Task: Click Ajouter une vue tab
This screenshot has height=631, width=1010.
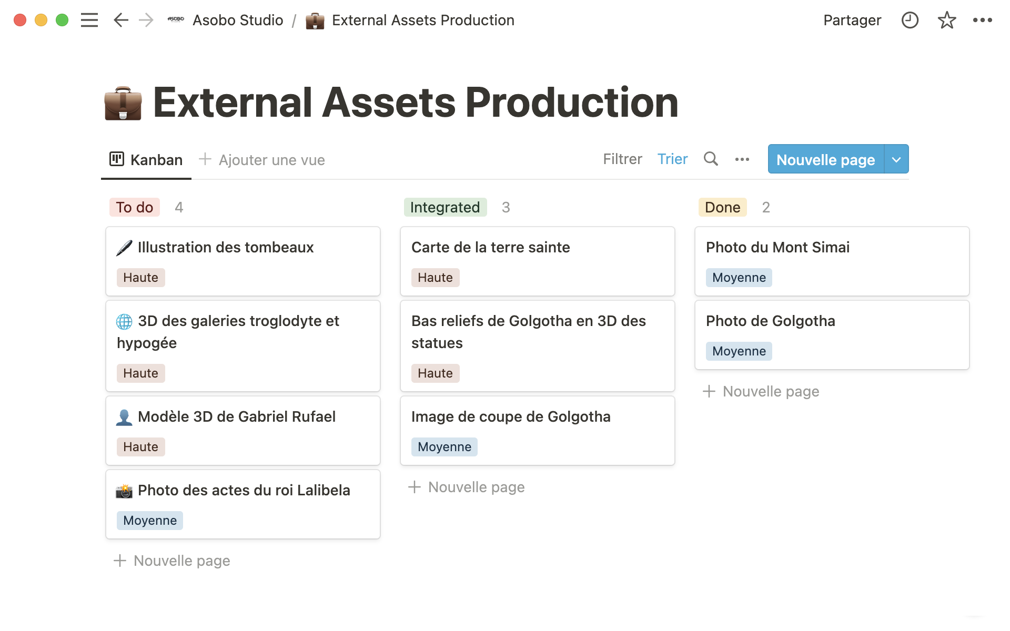Action: 262,160
